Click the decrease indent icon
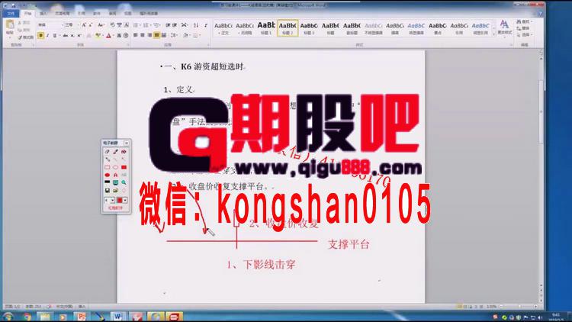The image size is (572, 322). click(168, 25)
